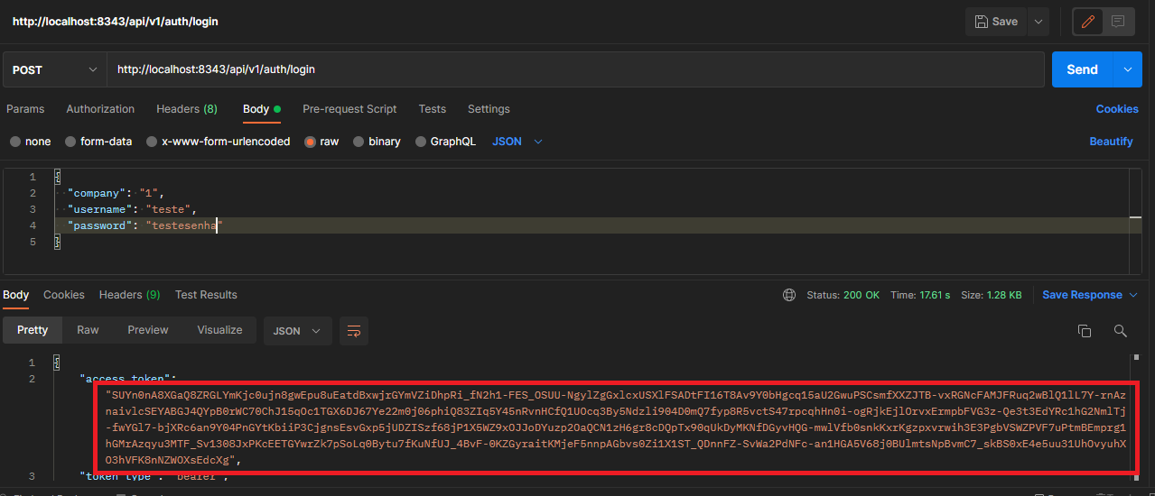This screenshot has width=1155, height=496.
Task: Expand the Send button dropdown arrow
Action: coord(1128,69)
